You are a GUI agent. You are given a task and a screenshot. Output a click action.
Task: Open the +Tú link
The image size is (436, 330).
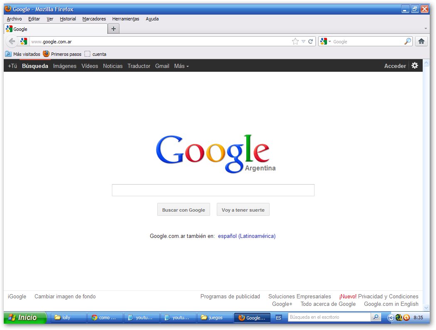coord(12,66)
